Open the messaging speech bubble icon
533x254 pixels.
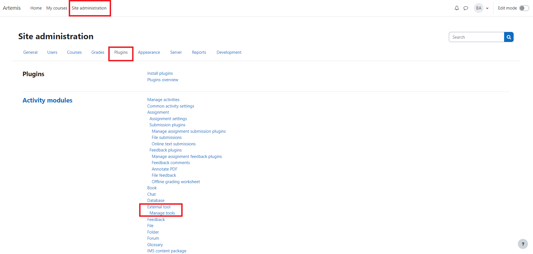tap(466, 8)
